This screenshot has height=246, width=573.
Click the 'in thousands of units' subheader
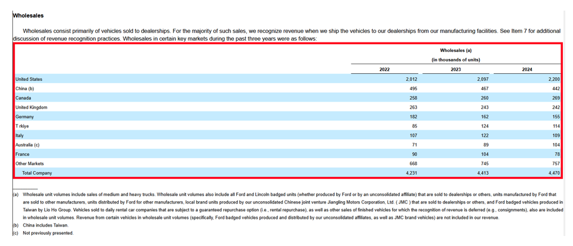[x=455, y=60]
